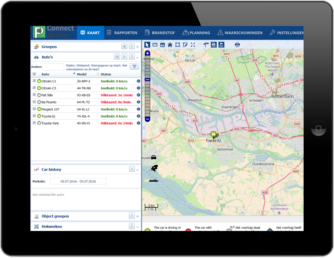This screenshot has height=258, width=334.
Task: Open gear settings for Peugeot 107
Action: click(138, 109)
